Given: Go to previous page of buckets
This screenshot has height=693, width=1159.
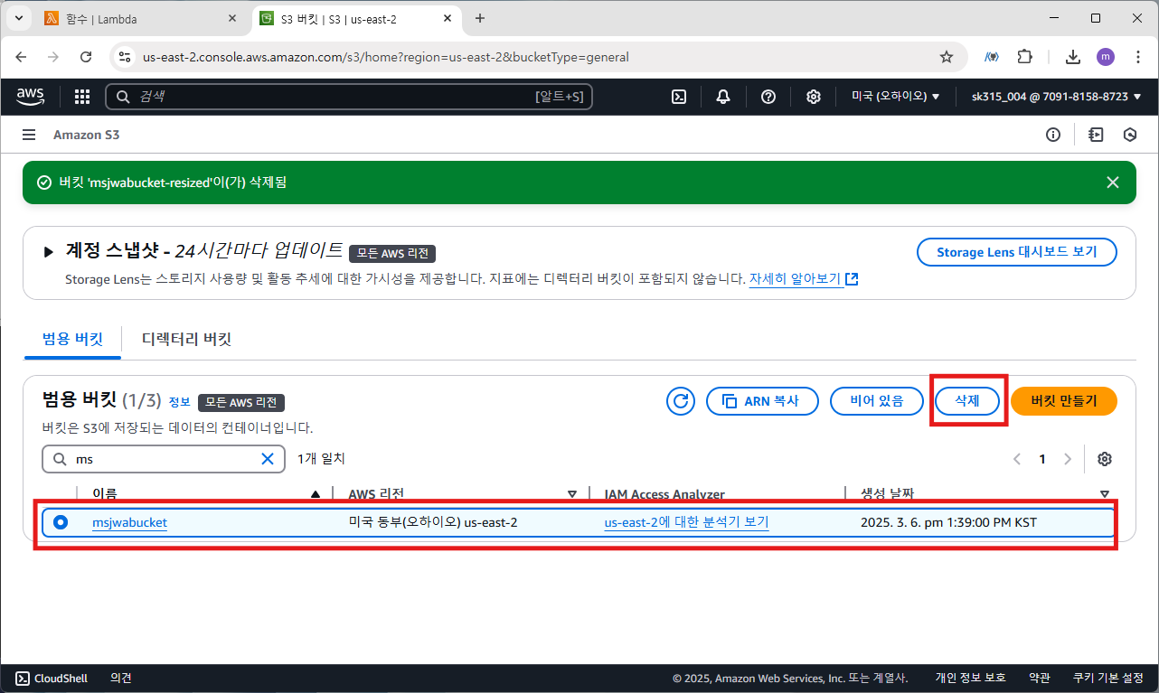Looking at the screenshot, I should pos(1017,459).
